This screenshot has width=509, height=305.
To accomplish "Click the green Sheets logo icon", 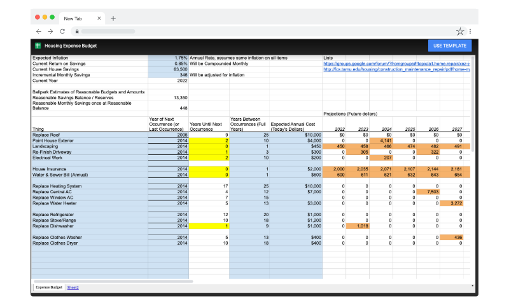I will click(38, 46).
